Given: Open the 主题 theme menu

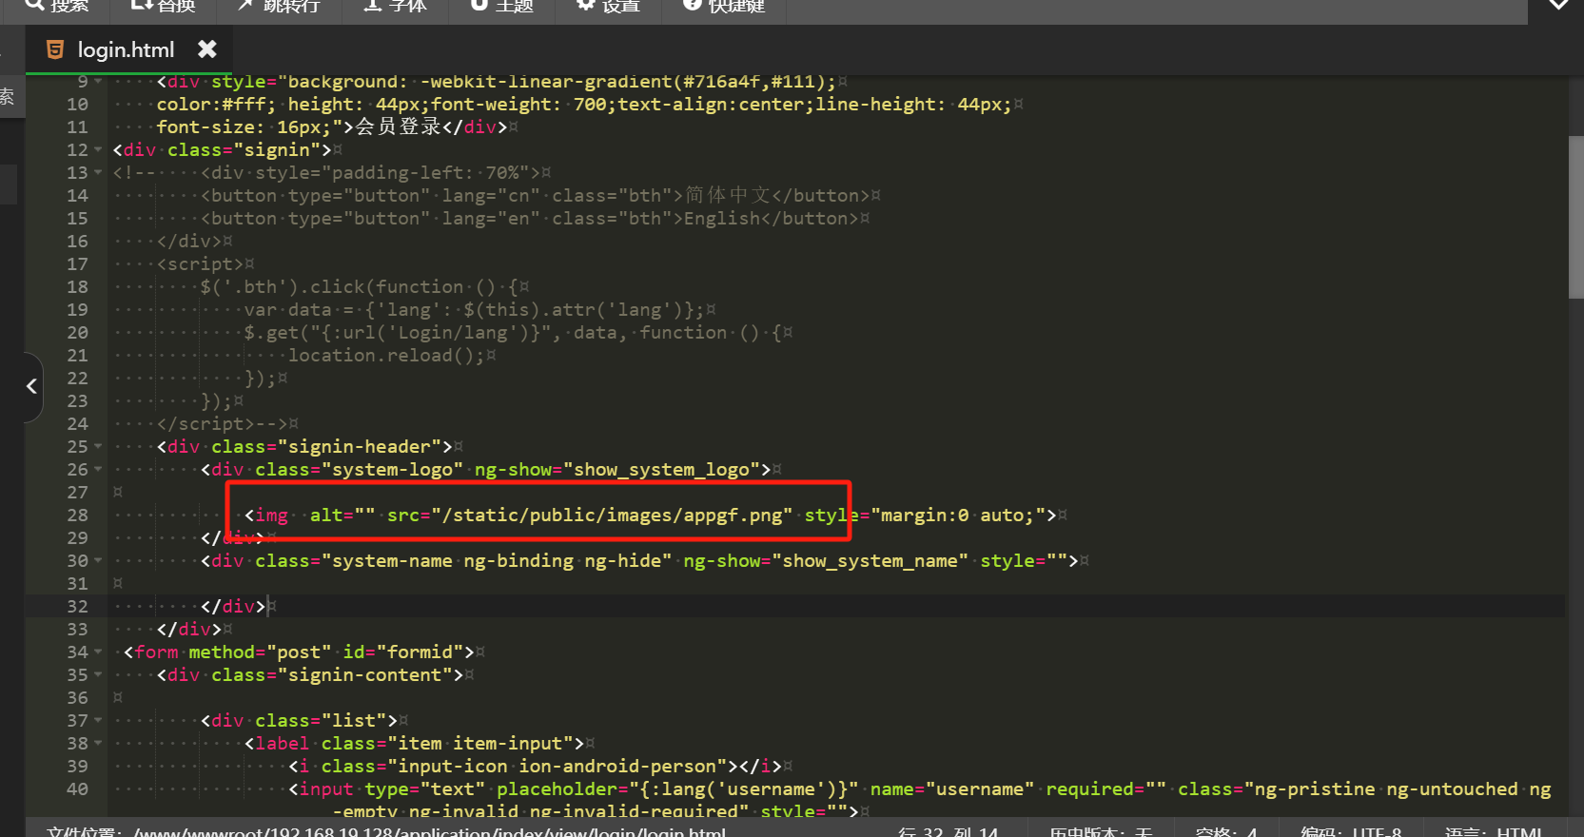Looking at the screenshot, I should (x=502, y=6).
